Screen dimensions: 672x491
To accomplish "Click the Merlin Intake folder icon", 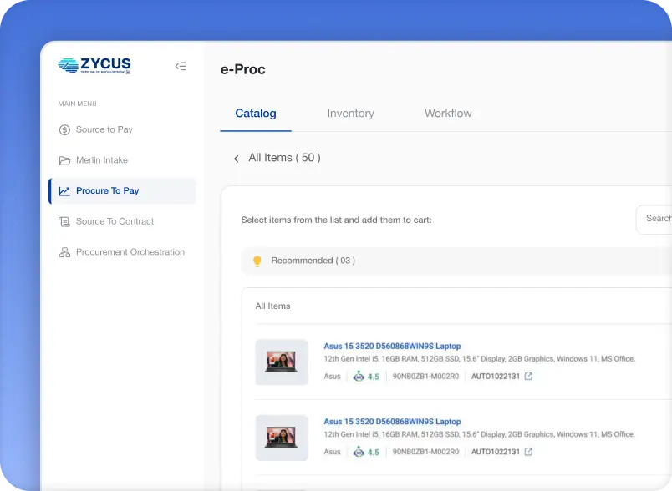I will coord(64,160).
